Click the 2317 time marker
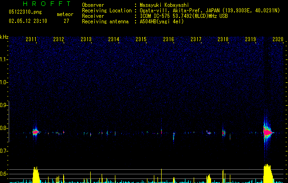Image resolution: width=288 pixels, height=183 pixels. click(x=196, y=39)
